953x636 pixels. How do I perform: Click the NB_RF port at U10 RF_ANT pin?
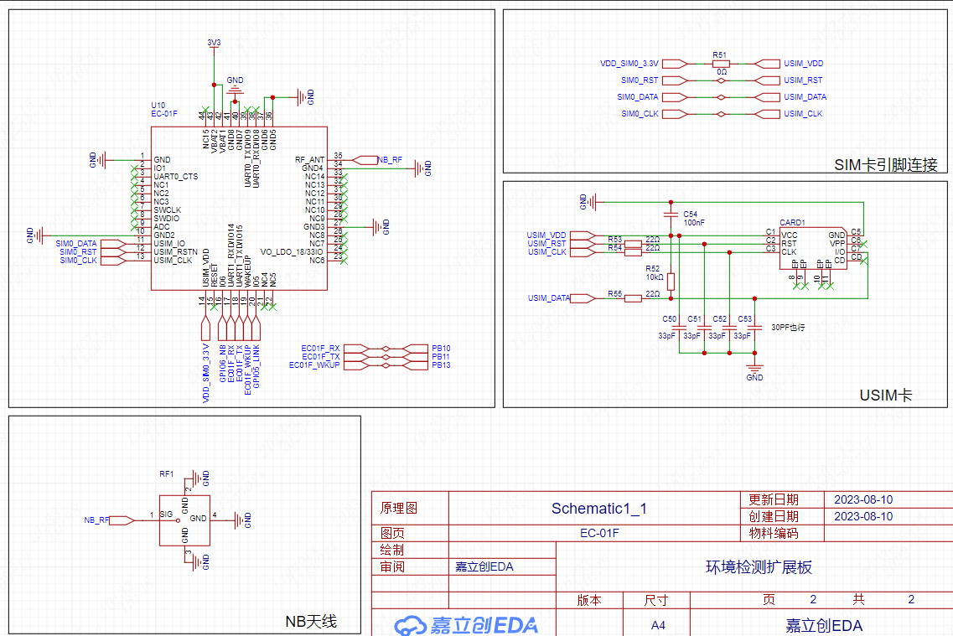365,160
